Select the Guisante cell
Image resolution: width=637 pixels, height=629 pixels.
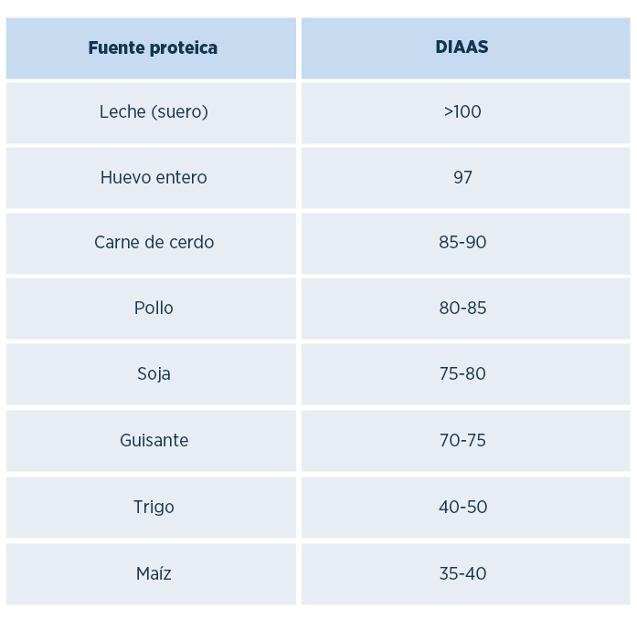(x=154, y=441)
